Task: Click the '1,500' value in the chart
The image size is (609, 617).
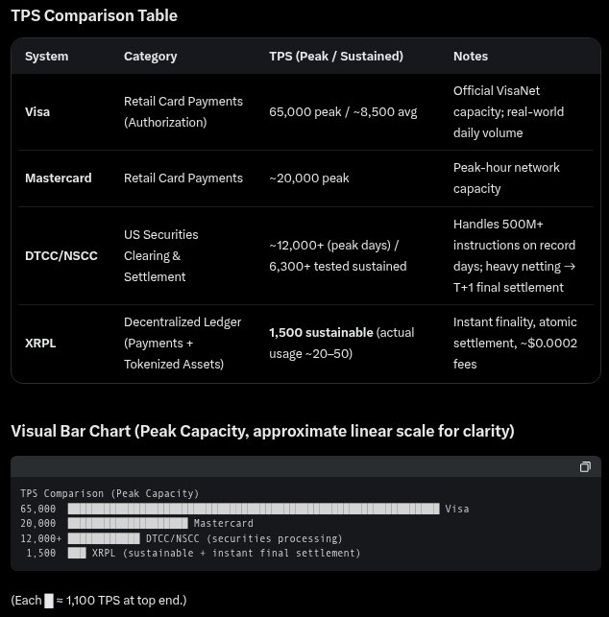Action: pos(41,553)
